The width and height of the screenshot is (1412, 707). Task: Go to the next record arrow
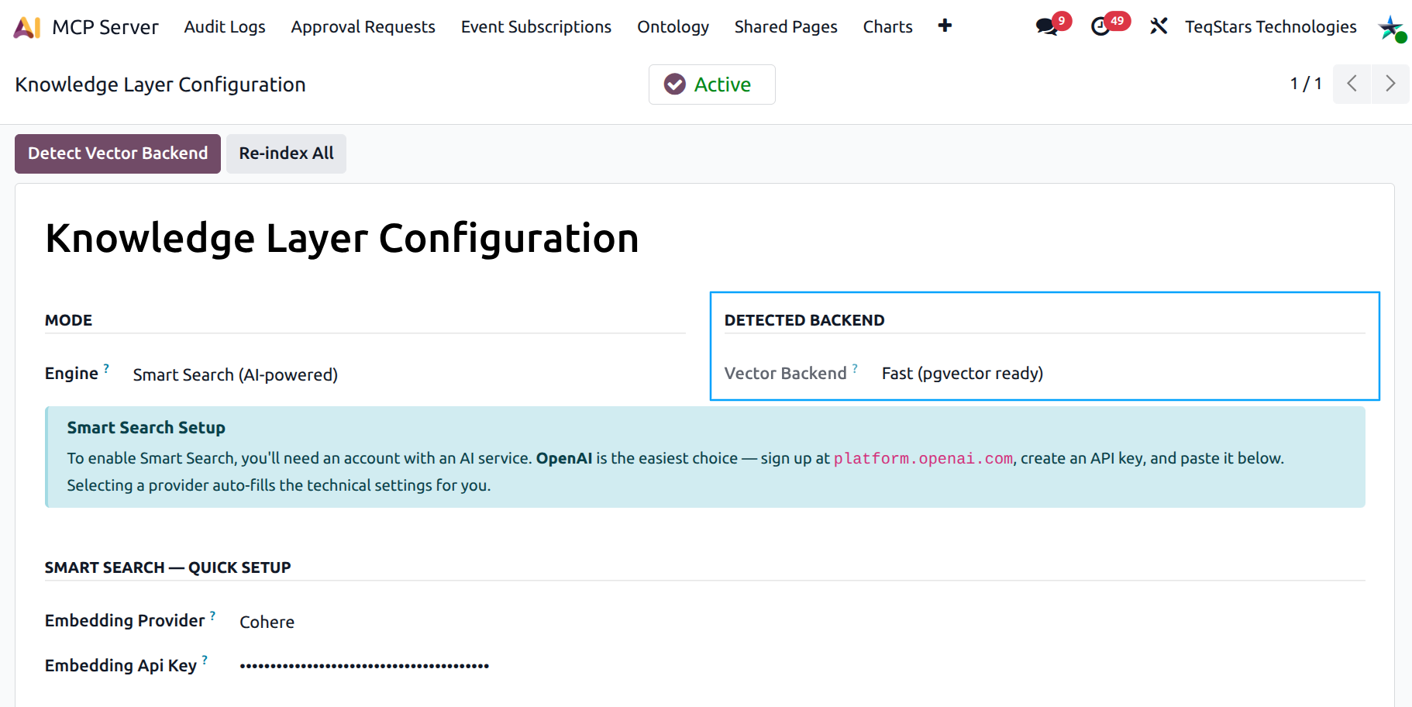tap(1390, 84)
